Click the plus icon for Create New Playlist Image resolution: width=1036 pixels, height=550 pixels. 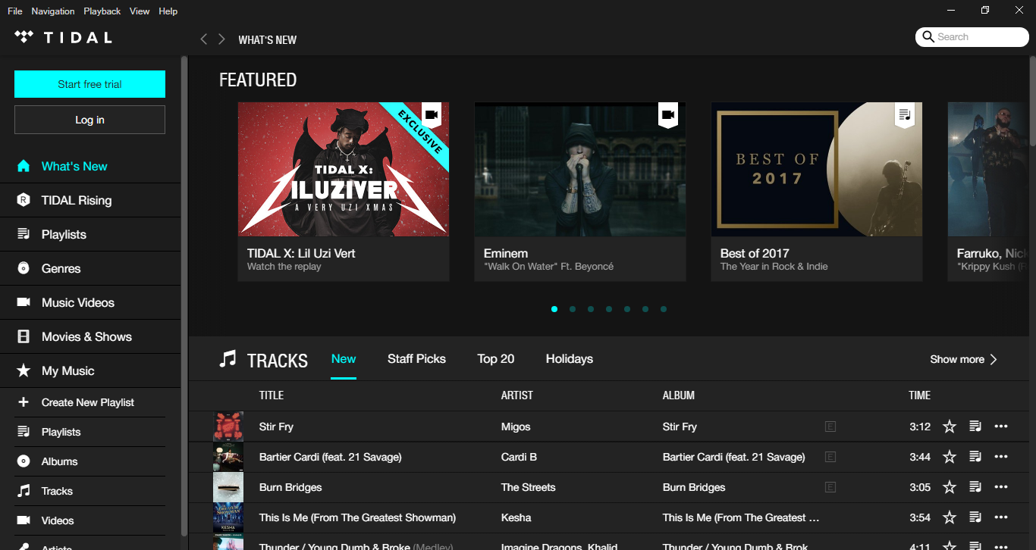pyautogui.click(x=24, y=402)
